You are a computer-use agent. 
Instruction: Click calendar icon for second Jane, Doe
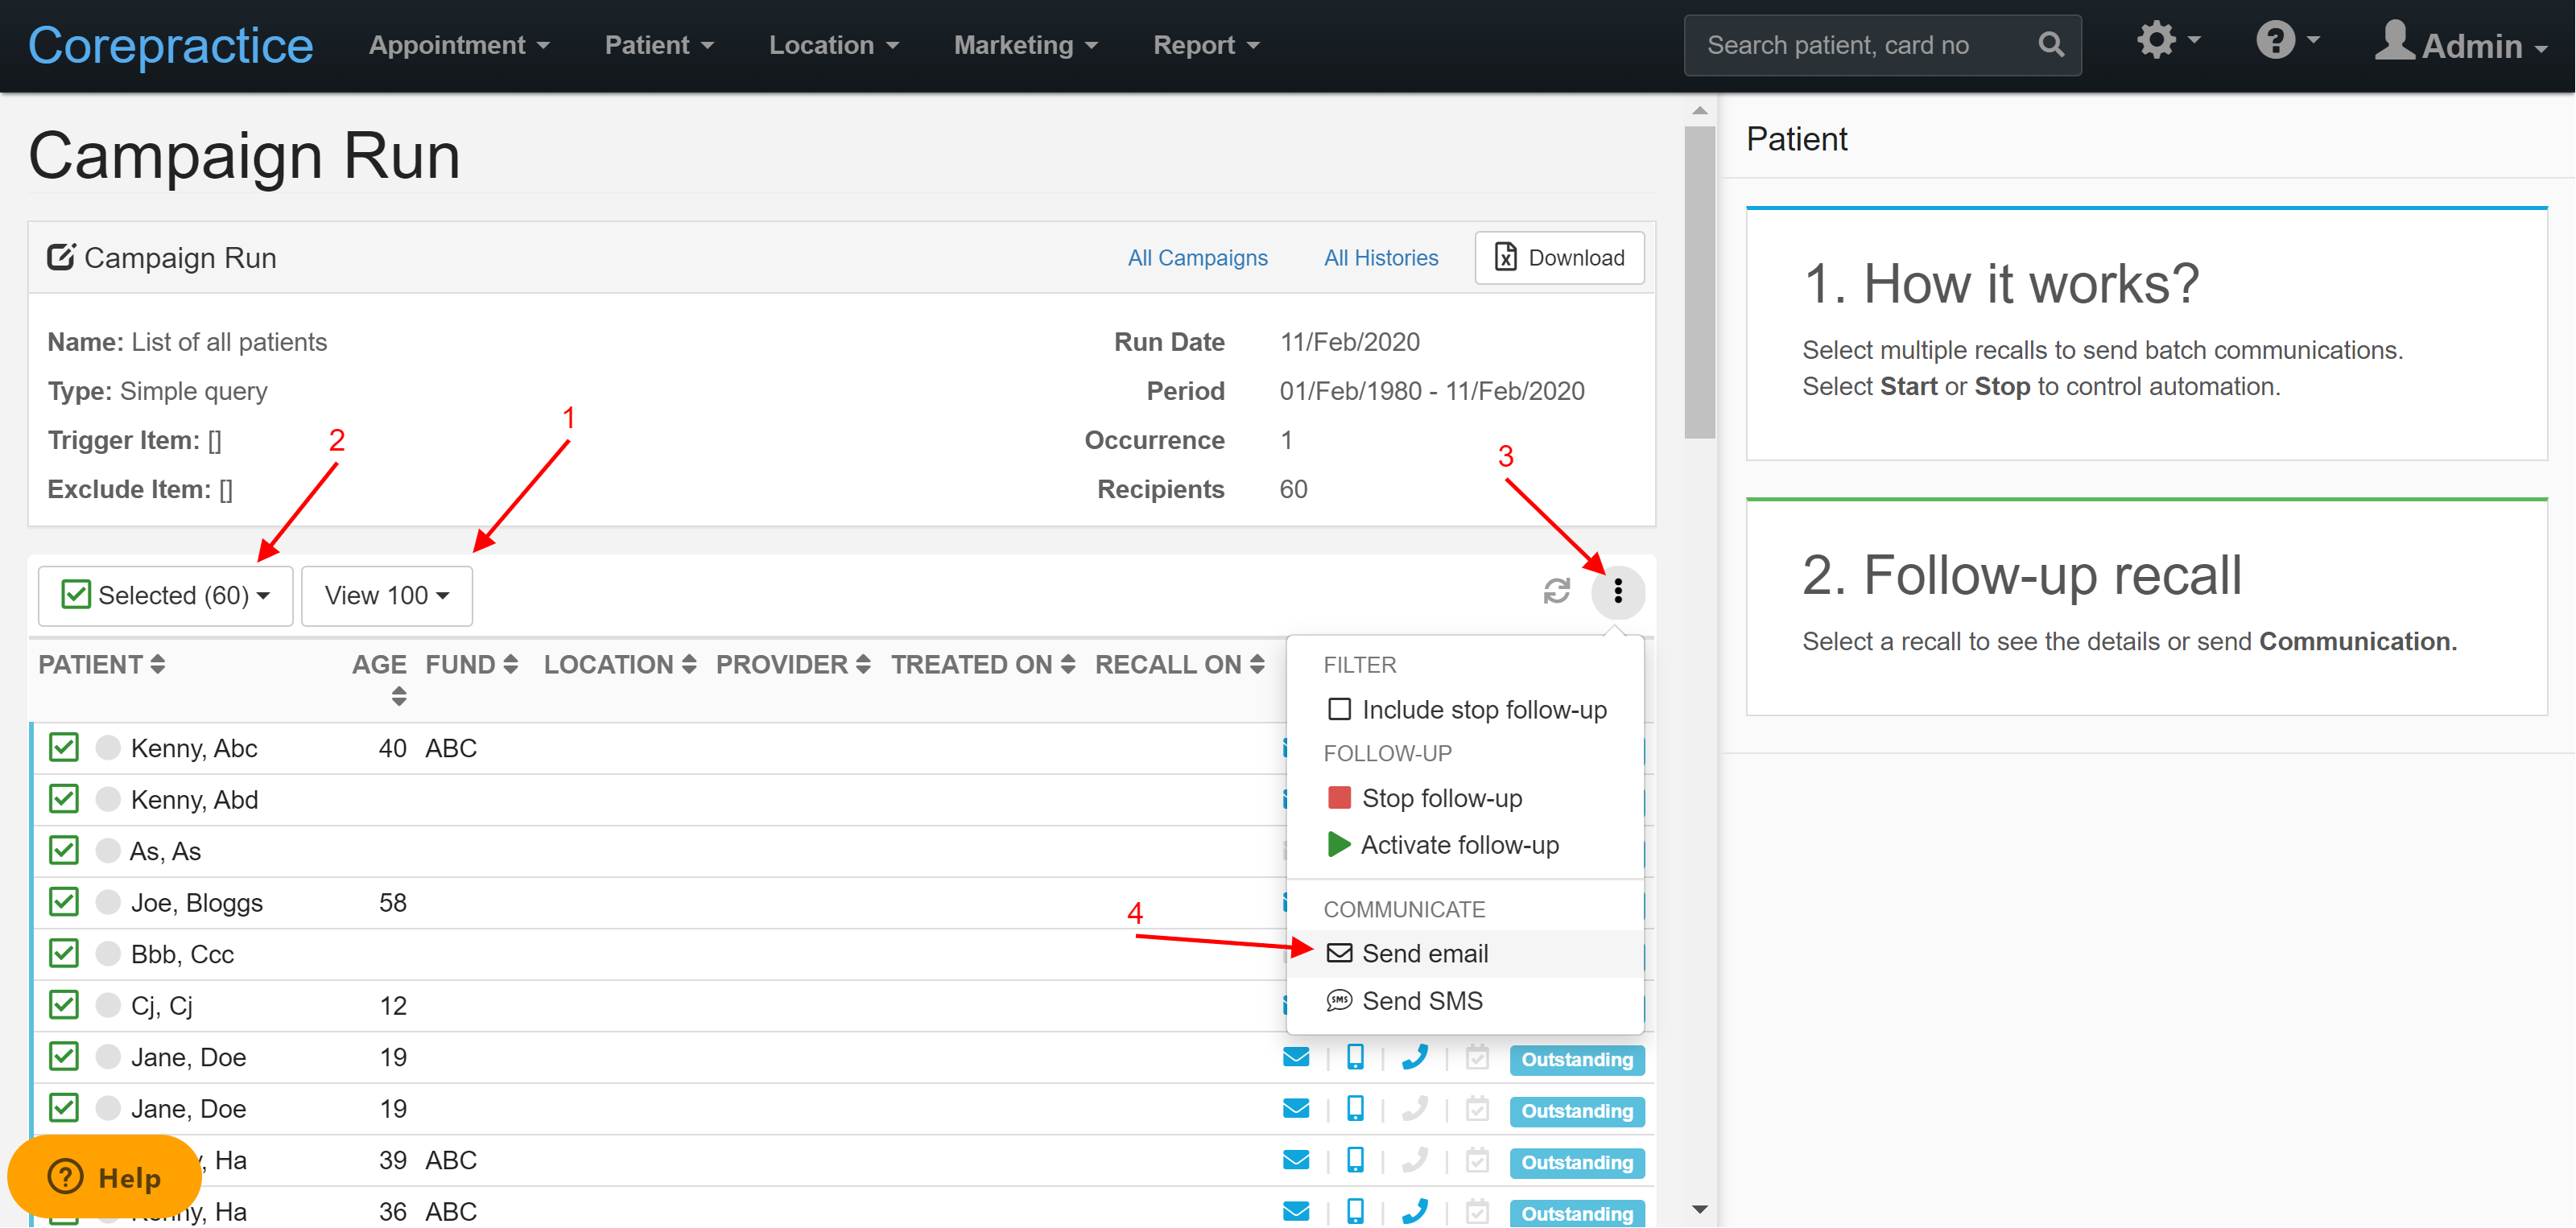[1477, 1109]
